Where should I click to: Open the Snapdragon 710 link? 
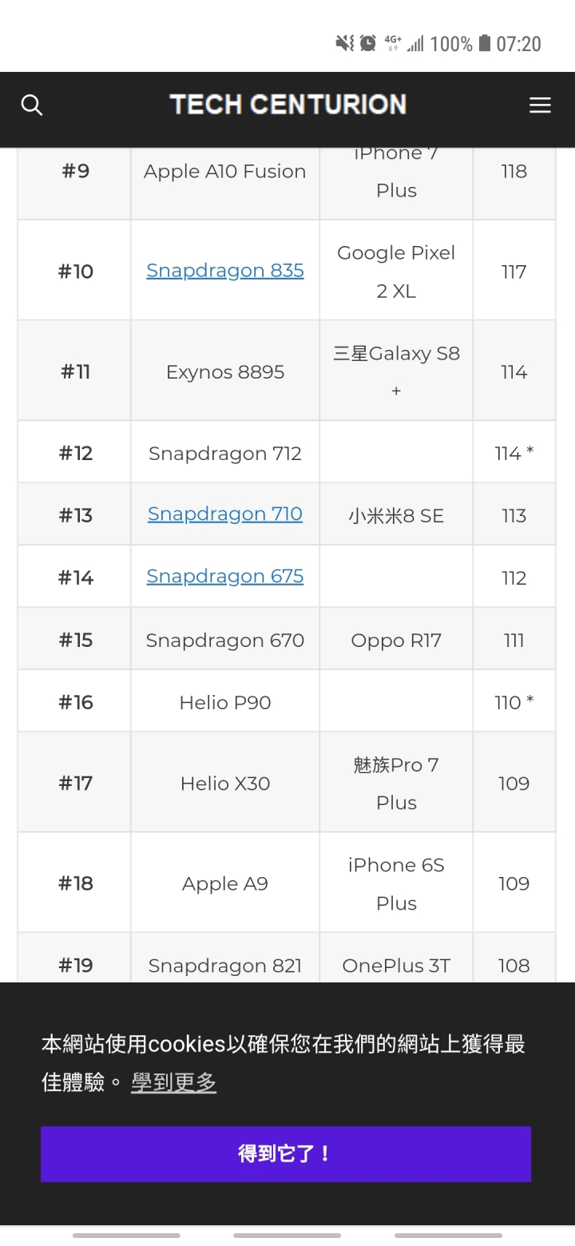click(225, 514)
